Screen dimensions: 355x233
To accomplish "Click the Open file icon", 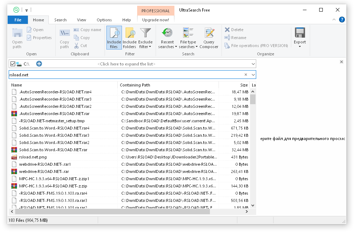I will 29,30.
